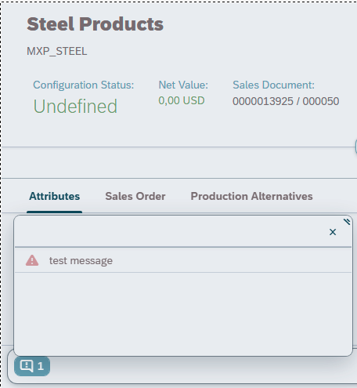357x388 pixels.
Task: Switch to the Attributes tab
Action: click(x=55, y=196)
